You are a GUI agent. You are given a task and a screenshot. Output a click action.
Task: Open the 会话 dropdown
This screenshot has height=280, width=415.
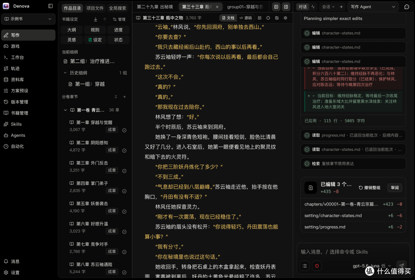pos(328,7)
